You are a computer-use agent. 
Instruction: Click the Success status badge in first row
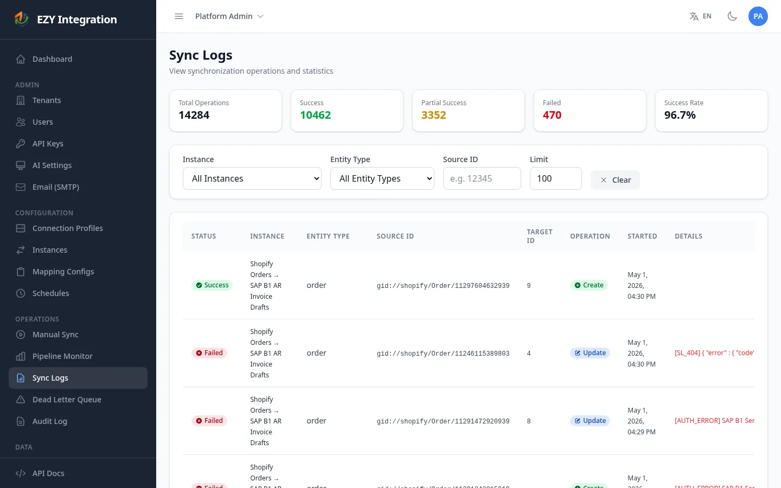point(212,285)
